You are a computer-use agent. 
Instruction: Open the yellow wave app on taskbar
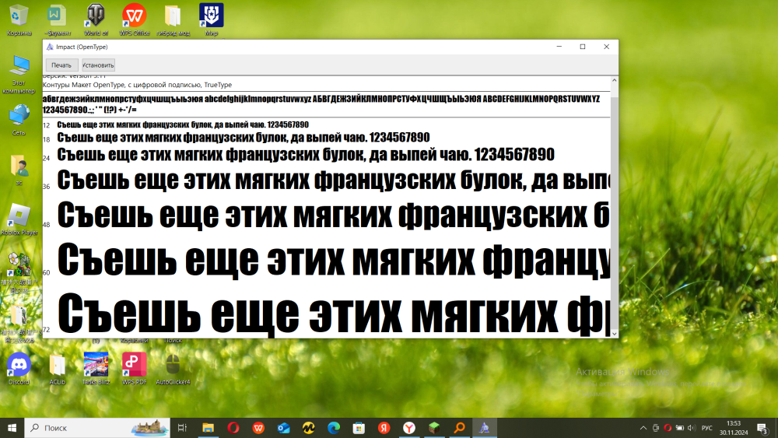[x=309, y=428]
